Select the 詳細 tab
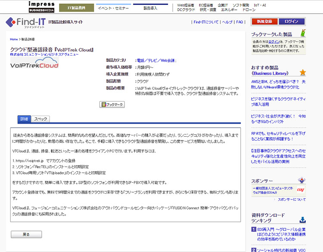The image size is (323, 252). coord(24,119)
